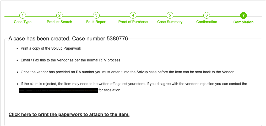Viewport: 266px width, 126px height.
Task: Click 'Print a copy of the Solvup Paperwork' bullet
Action: tap(51, 48)
